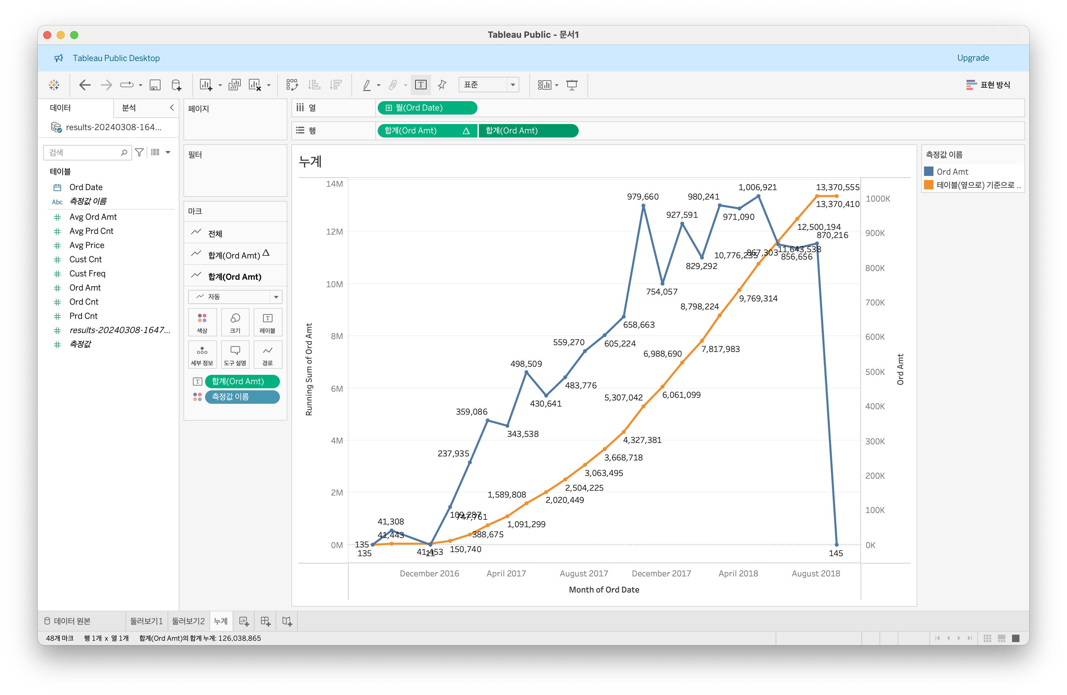
Task: Open the 둘러보기2 sheet tab
Action: (188, 621)
